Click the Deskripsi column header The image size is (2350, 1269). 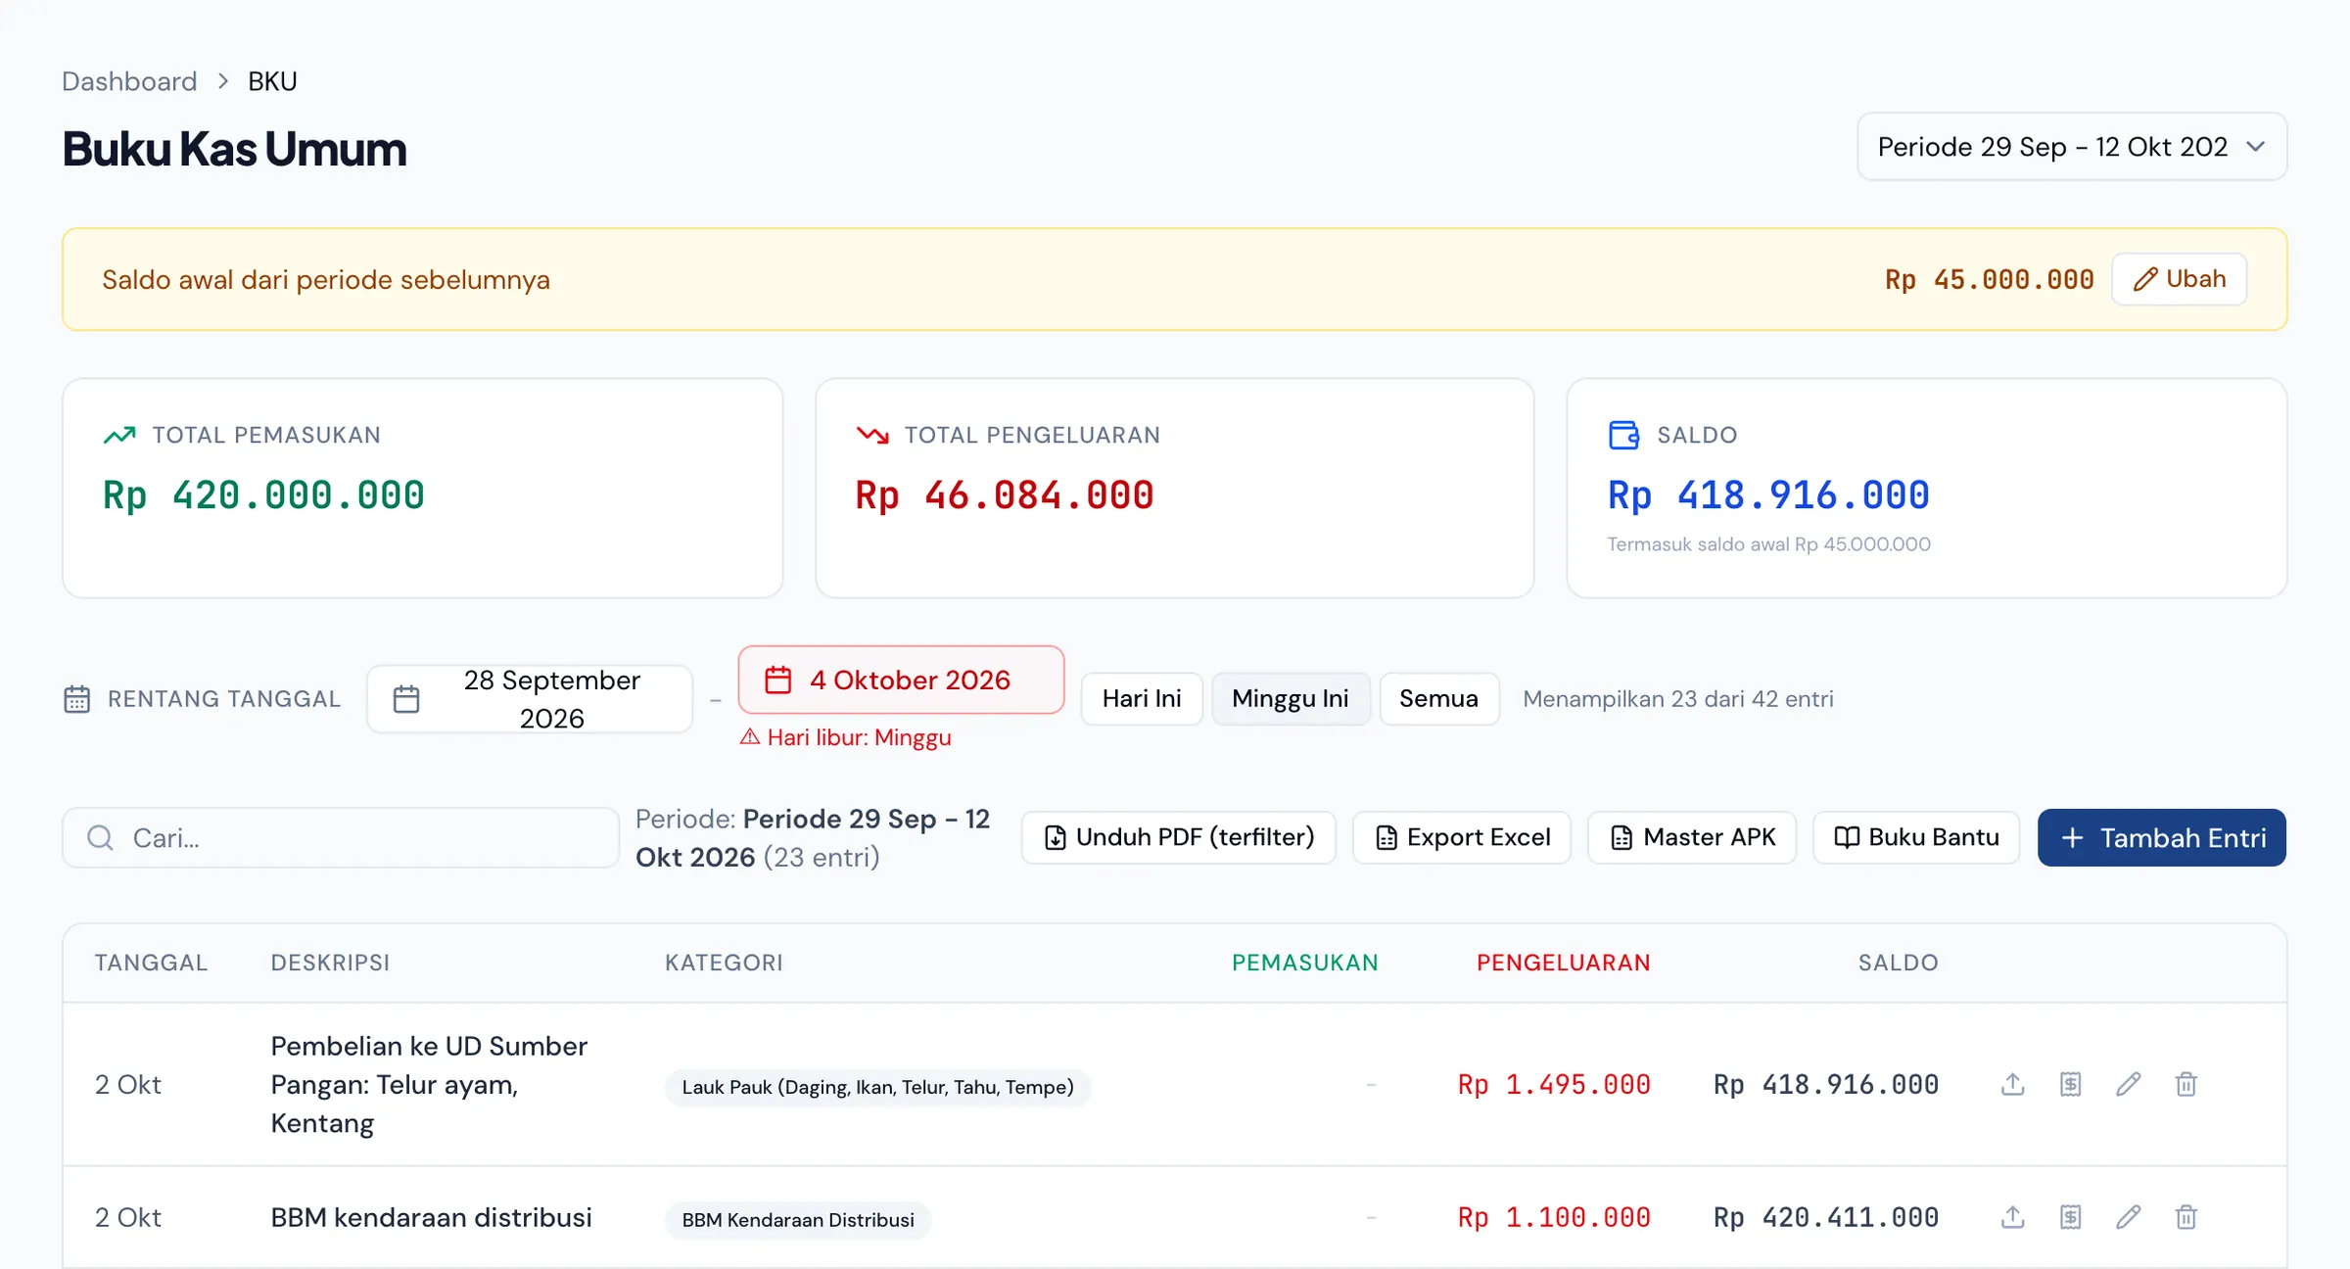click(330, 963)
